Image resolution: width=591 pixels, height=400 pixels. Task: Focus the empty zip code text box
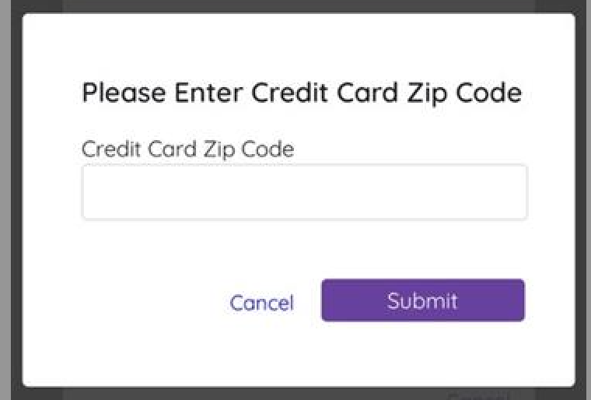[x=304, y=192]
